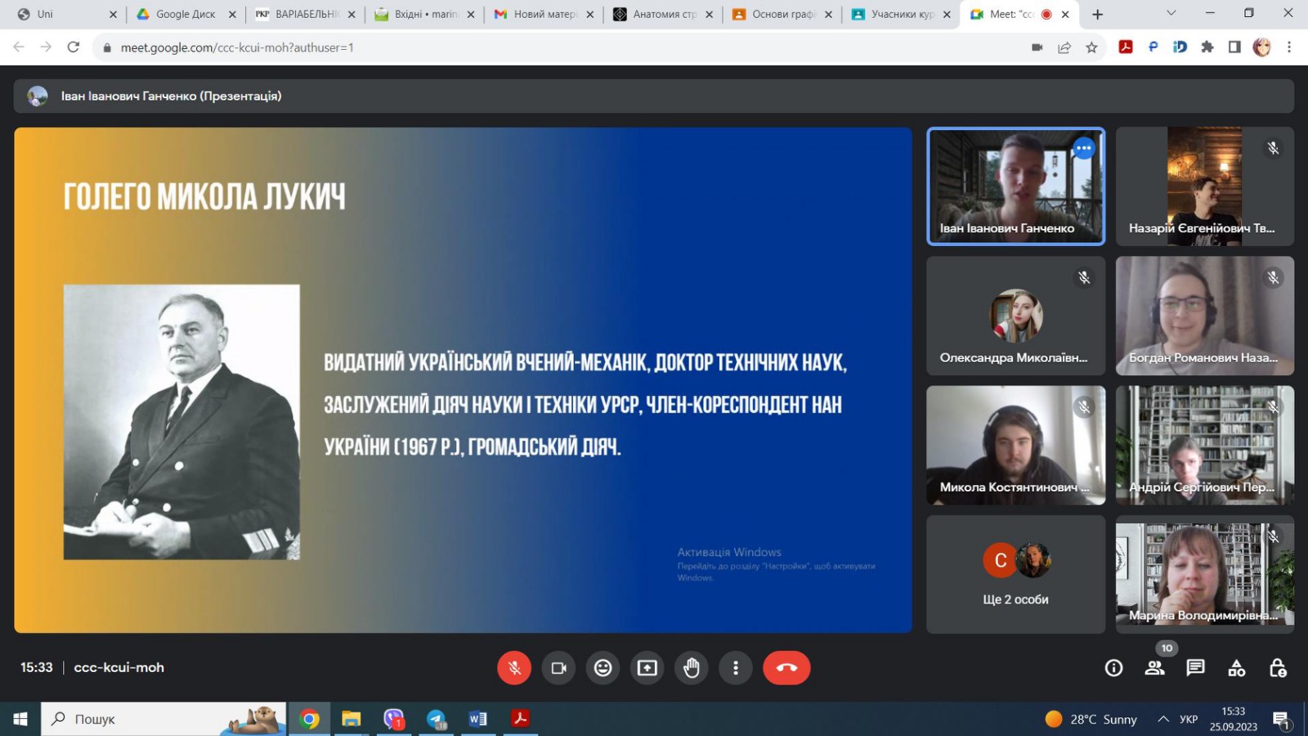Select Богдан Романович video thumbnail

(x=1204, y=316)
